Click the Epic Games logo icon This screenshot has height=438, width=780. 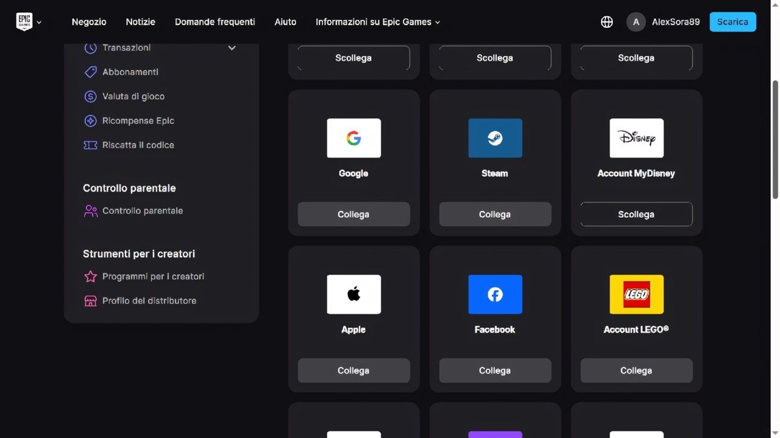[24, 22]
